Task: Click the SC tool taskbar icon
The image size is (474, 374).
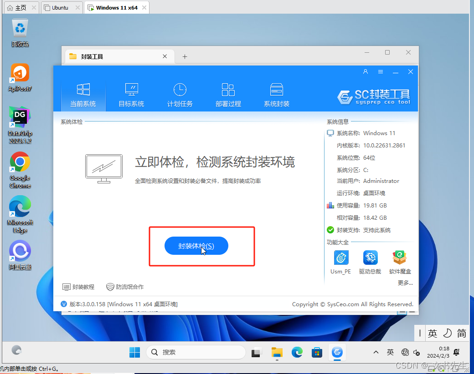Action: (337, 352)
